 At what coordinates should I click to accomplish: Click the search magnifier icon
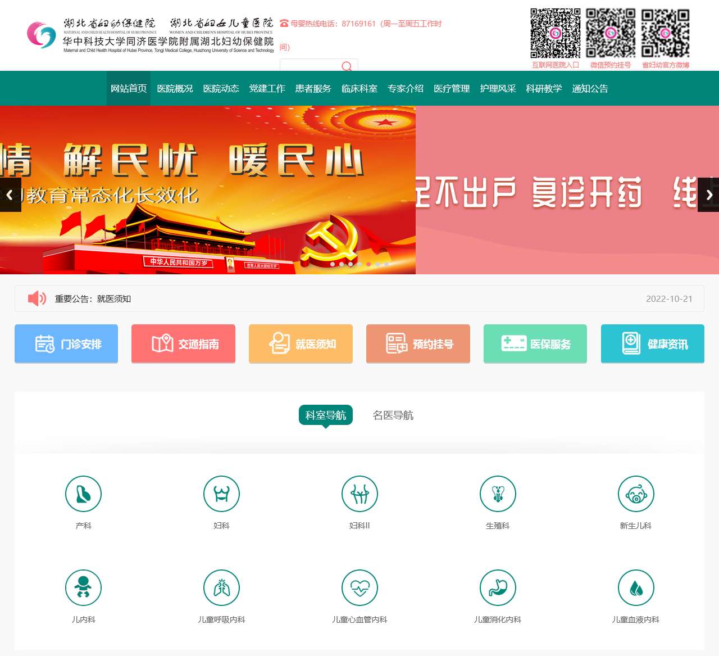pos(347,66)
